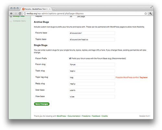162x130 pixels.
Task: Click the View base input field
Action: coord(92,97)
